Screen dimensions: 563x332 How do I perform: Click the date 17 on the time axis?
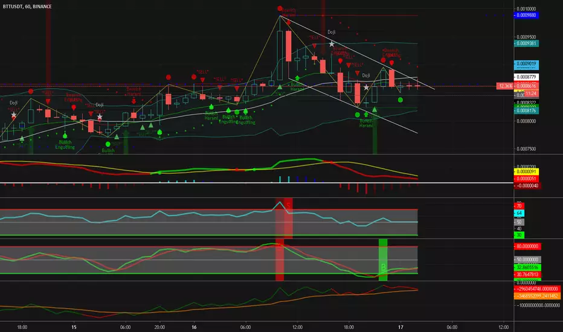(401, 327)
